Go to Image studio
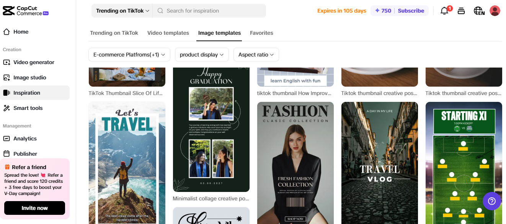The image size is (506, 224). (35, 77)
